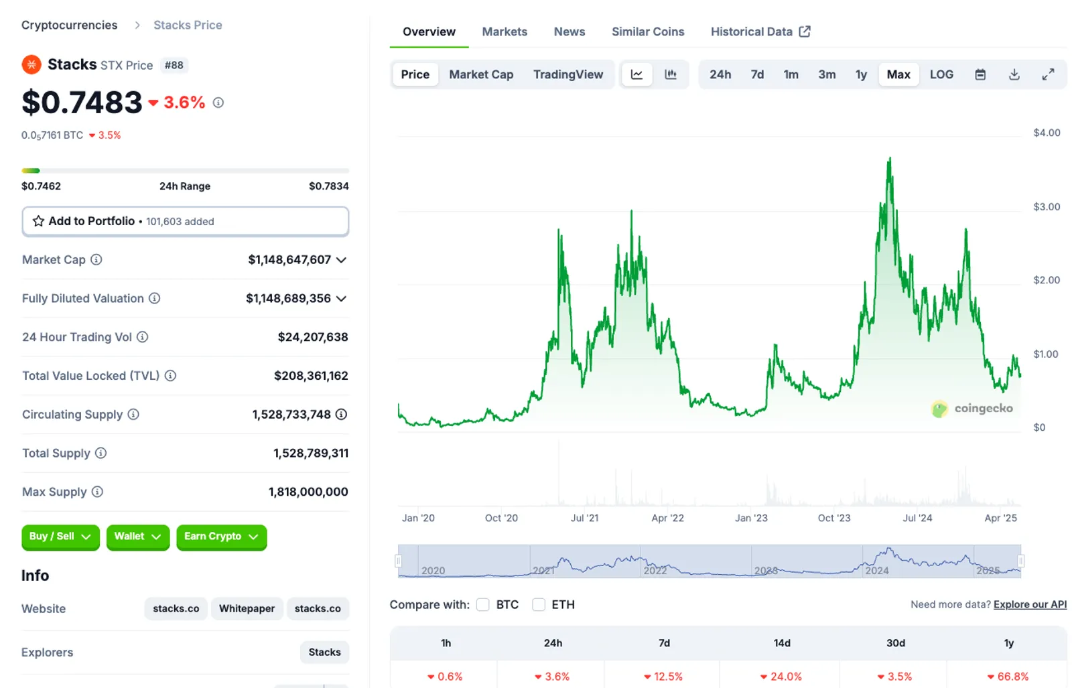Image resolution: width=1072 pixels, height=688 pixels.
Task: Switch chart to Market Cap view
Action: coord(481,74)
